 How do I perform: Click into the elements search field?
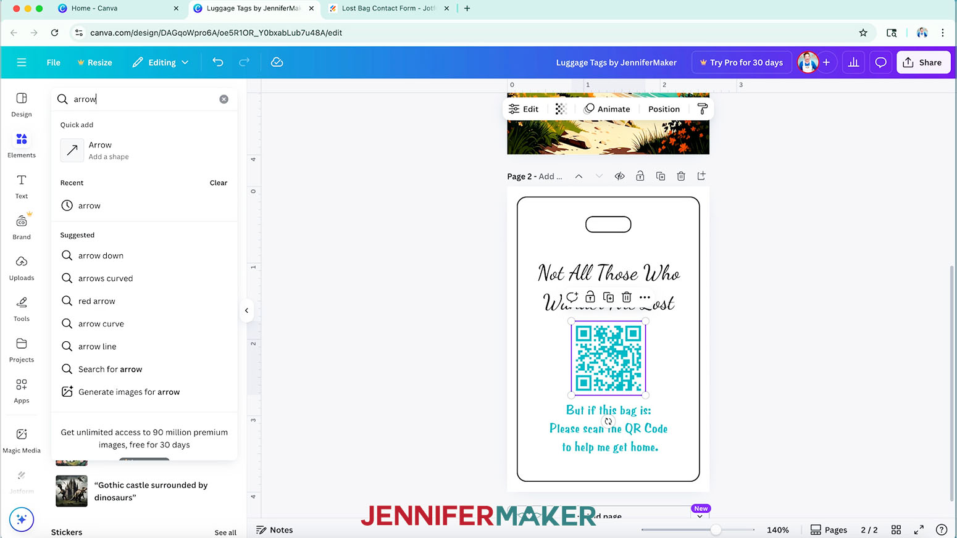pyautogui.click(x=143, y=99)
